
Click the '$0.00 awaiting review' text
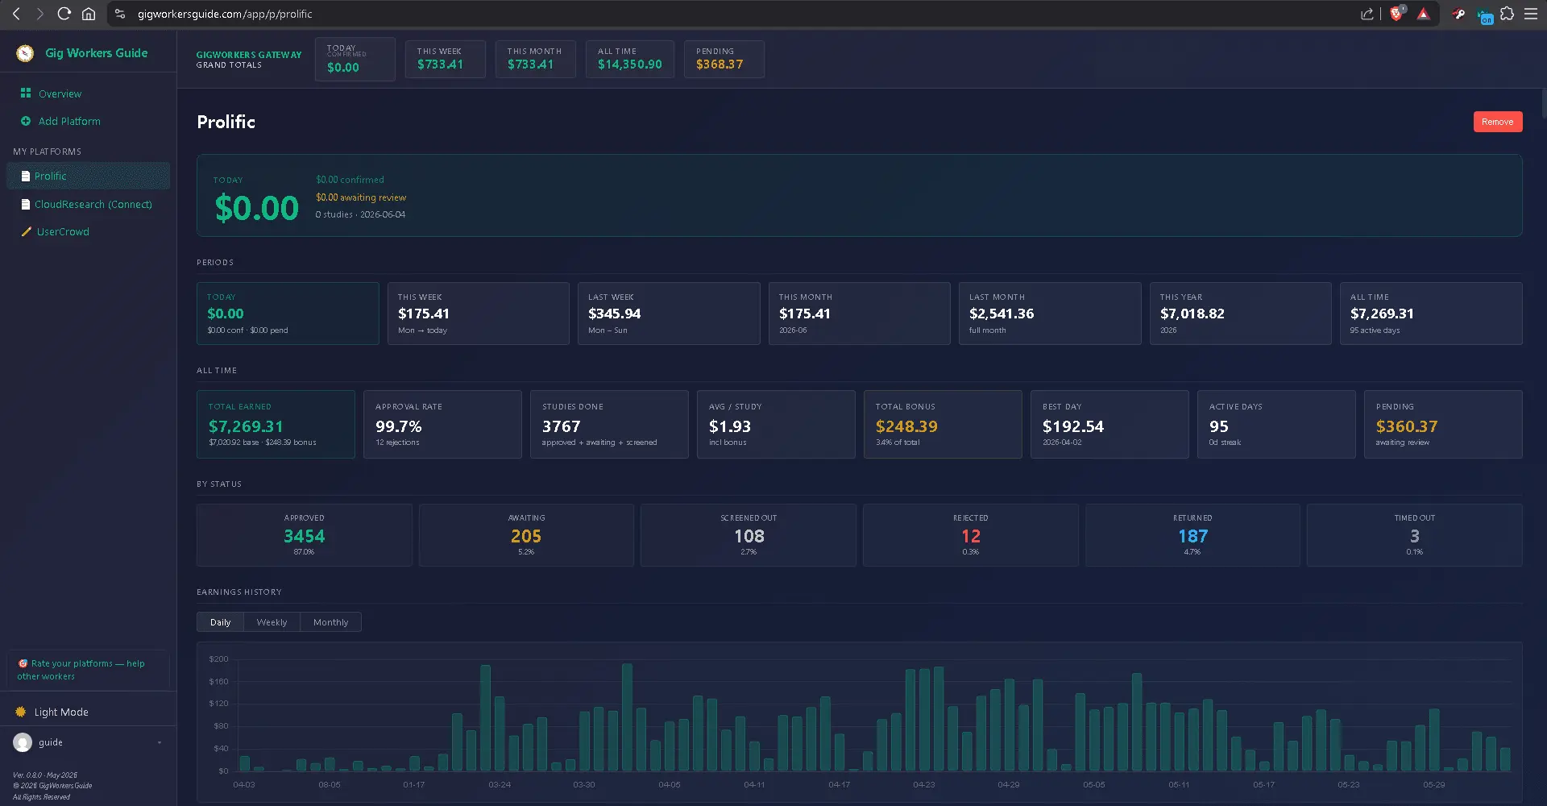pos(361,197)
